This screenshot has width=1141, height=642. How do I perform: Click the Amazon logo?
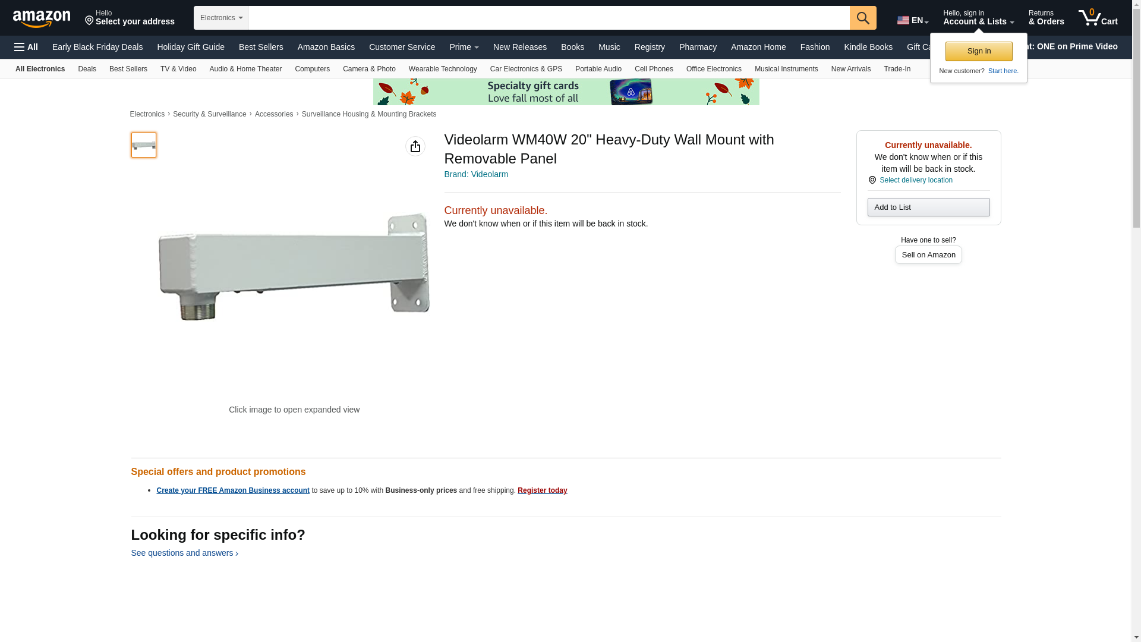tap(42, 18)
